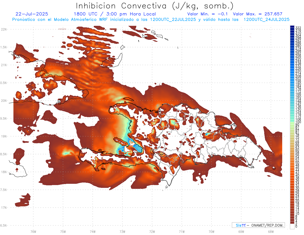Click the 22N latitude axis label

click(4, 29)
